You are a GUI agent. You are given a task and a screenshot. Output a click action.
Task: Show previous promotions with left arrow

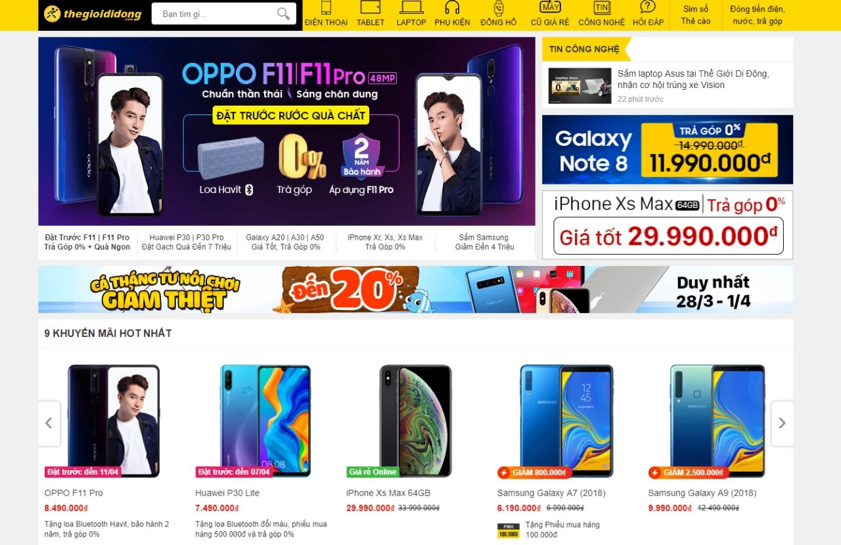point(49,424)
